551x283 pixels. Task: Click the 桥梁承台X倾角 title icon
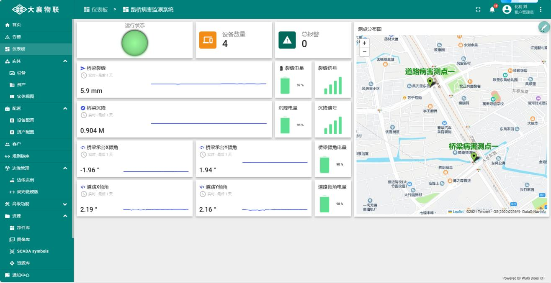coord(83,148)
